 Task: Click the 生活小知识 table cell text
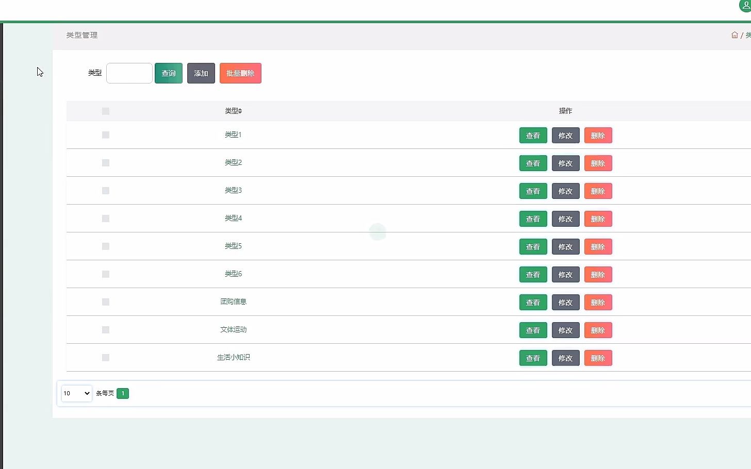click(x=233, y=357)
